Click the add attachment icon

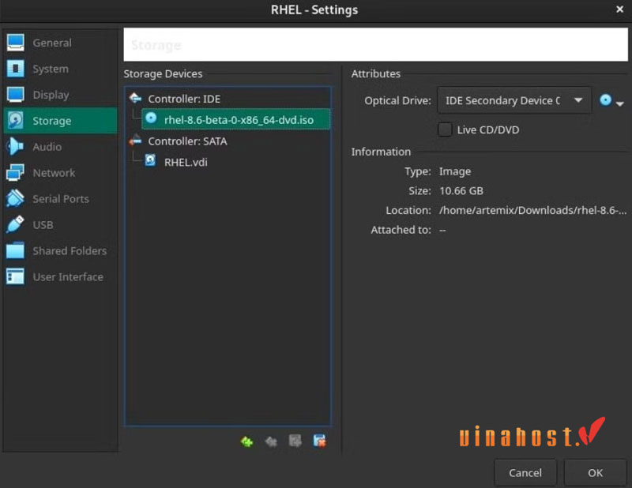coord(295,441)
